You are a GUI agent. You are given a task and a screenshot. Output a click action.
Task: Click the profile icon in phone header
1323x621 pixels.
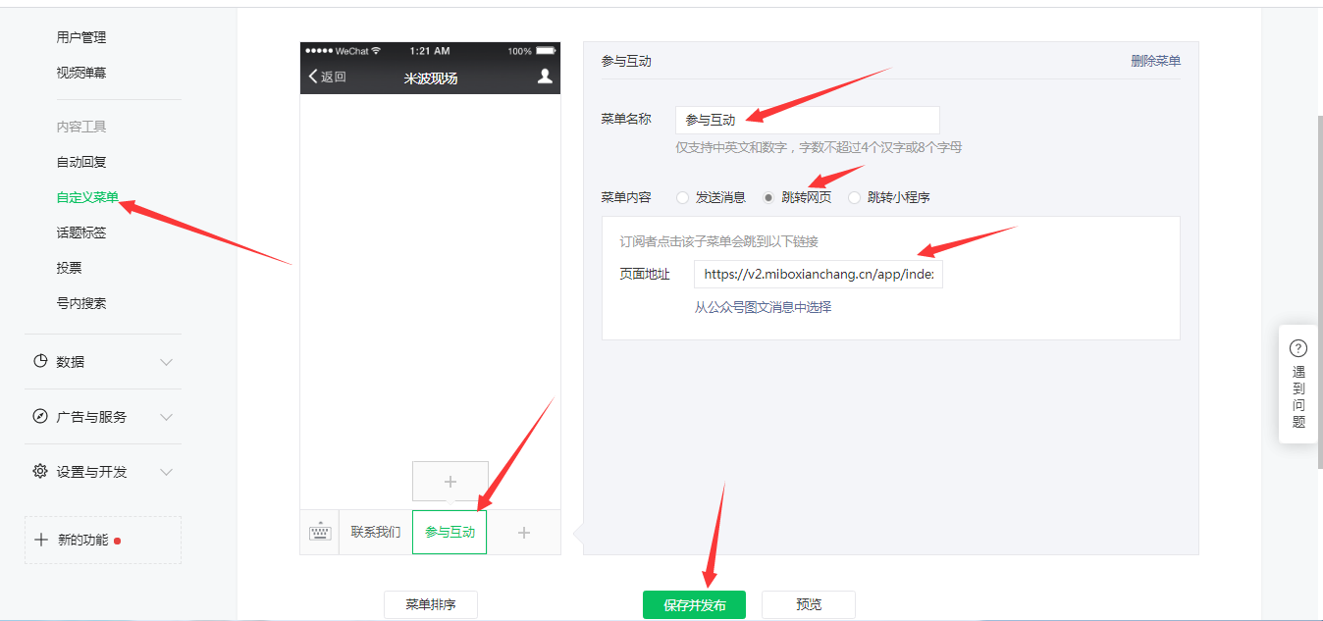coord(545,77)
